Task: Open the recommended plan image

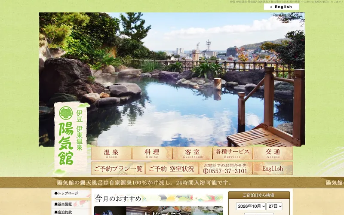Action: tap(158, 211)
